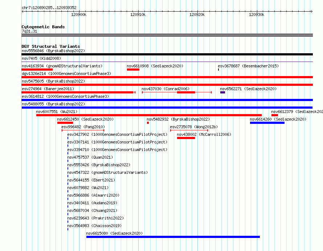Open esv274964 (Banerjee2011) label
This screenshot has height=251, width=323.
48,89
